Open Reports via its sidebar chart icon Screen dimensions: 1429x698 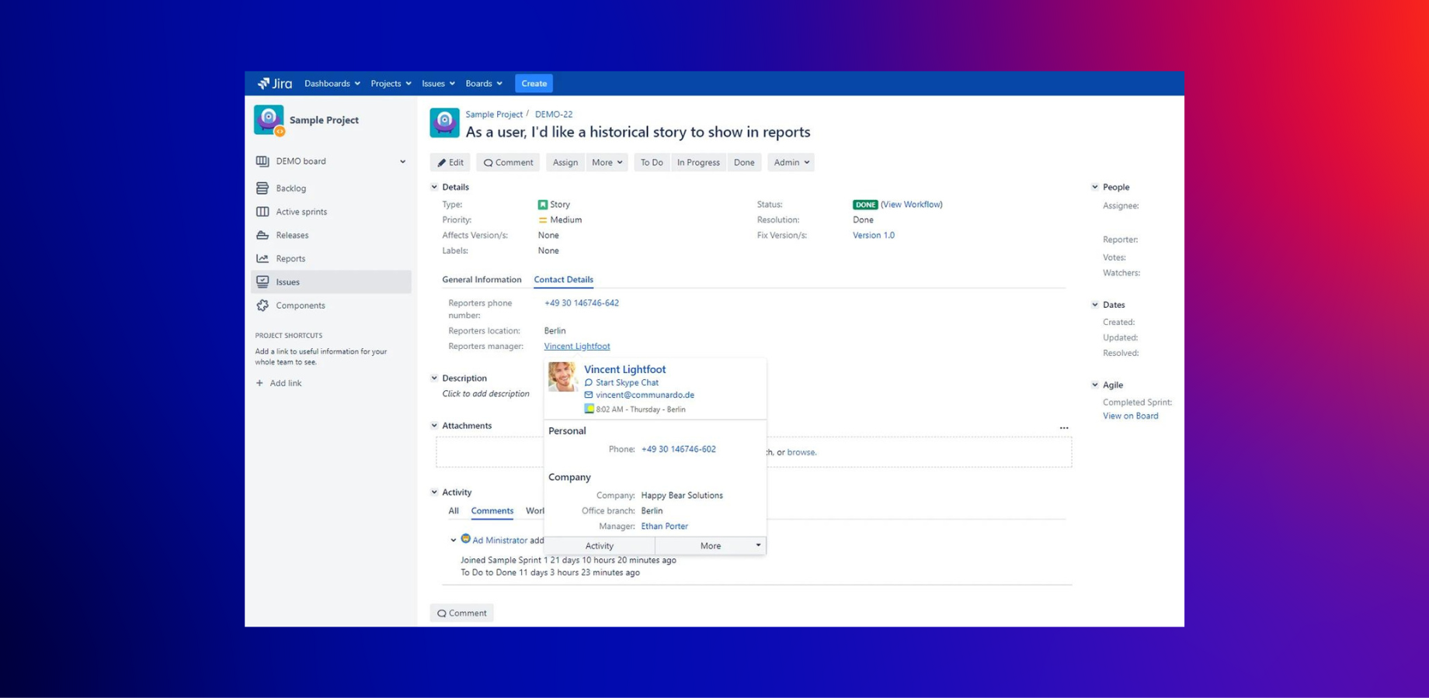[x=262, y=258]
